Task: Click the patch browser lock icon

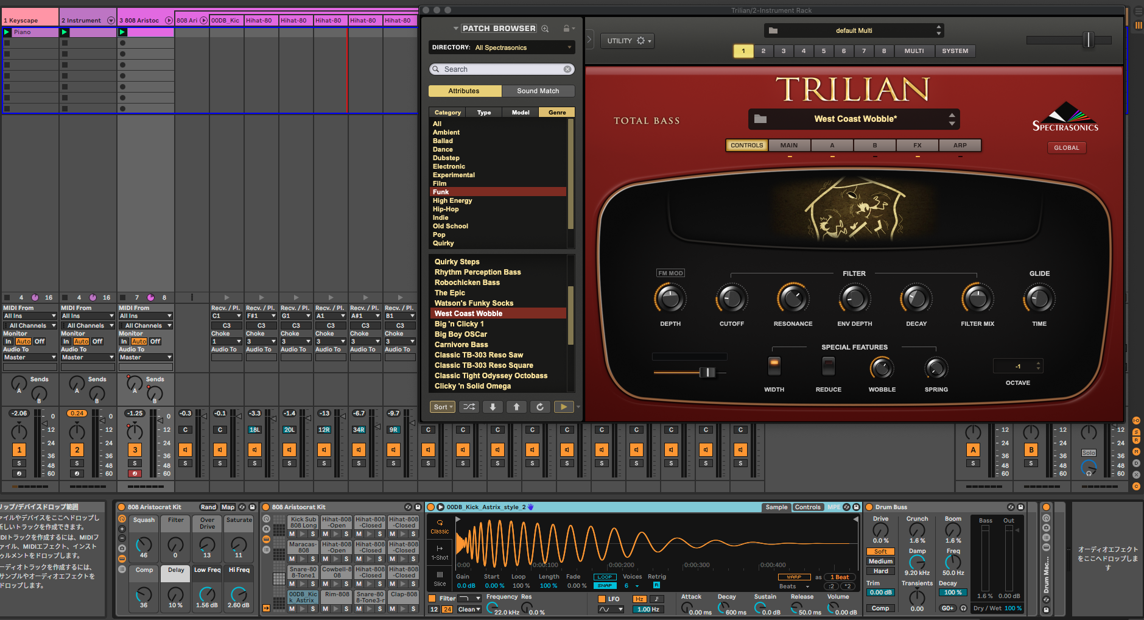Action: pos(566,29)
